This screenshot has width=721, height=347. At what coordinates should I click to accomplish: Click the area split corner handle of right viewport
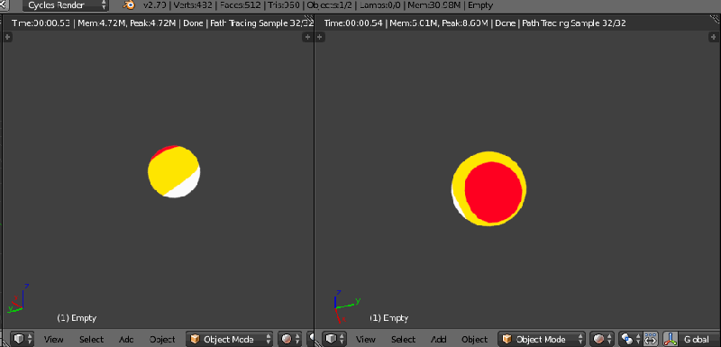click(x=716, y=20)
